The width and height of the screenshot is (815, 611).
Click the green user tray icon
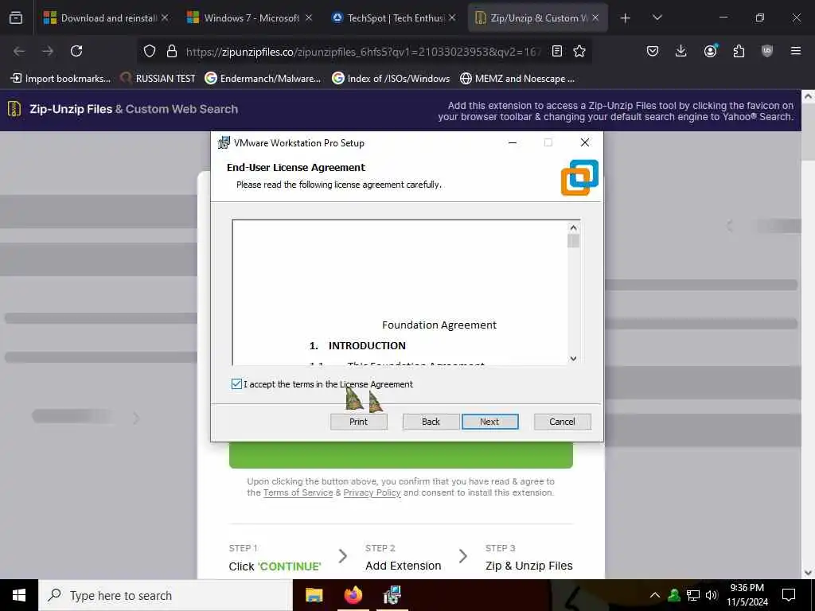click(x=674, y=595)
